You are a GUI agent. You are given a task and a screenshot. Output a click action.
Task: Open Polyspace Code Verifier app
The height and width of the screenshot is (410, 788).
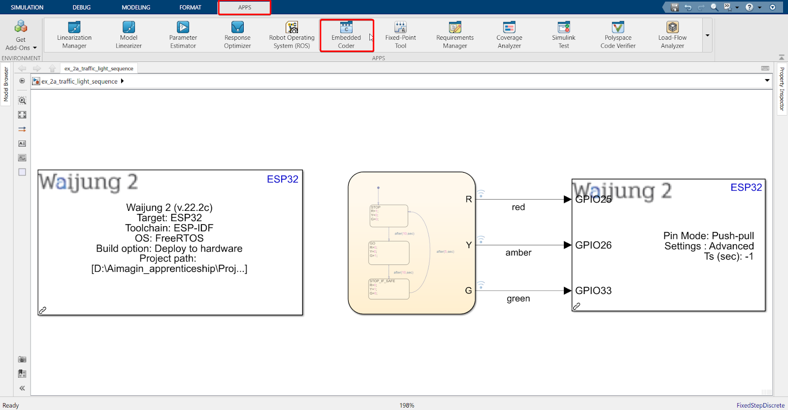[618, 35]
